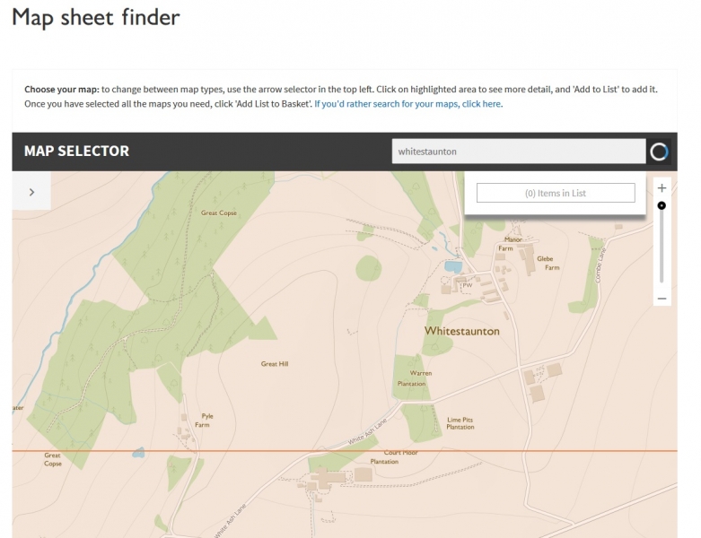Expand the map type selector arrow
701x538 pixels.
31,191
